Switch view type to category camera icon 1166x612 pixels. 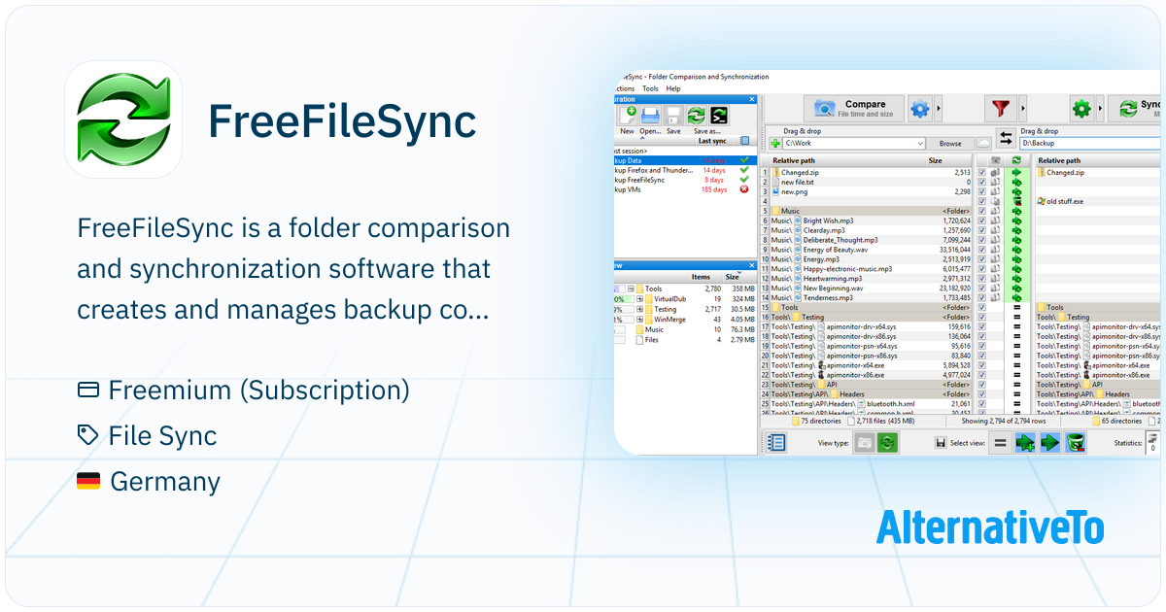click(x=864, y=443)
